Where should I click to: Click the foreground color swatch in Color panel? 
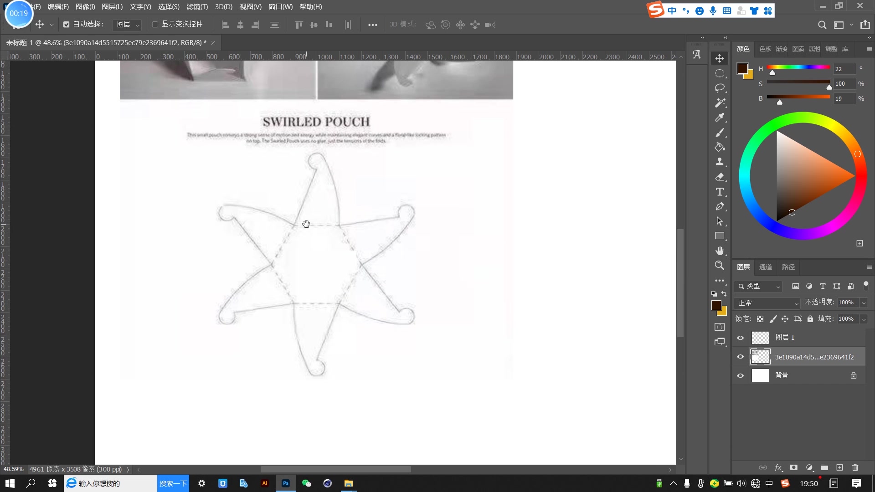pos(743,69)
